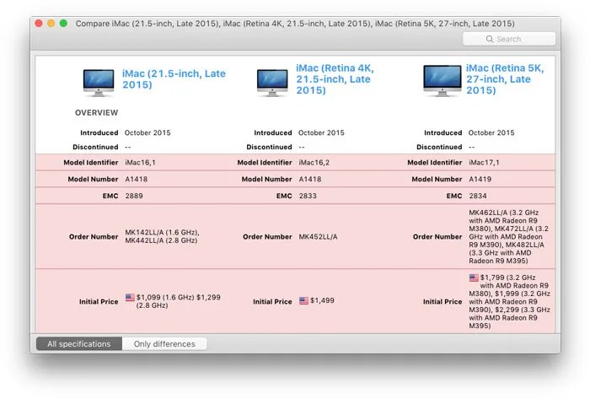Click the magnifying glass search icon
The height and width of the screenshot is (399, 590).
coord(489,39)
